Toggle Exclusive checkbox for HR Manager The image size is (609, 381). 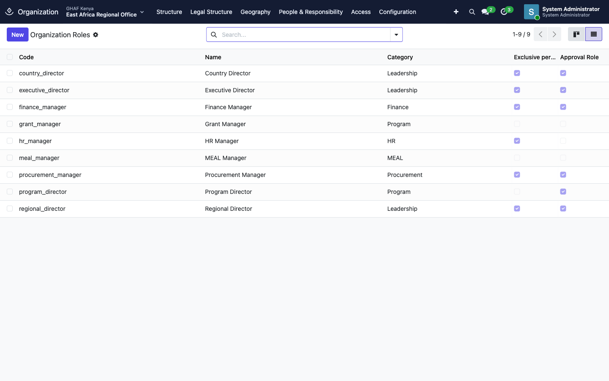coord(517,141)
